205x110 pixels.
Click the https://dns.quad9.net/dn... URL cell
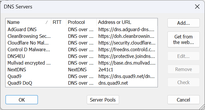point(126,76)
